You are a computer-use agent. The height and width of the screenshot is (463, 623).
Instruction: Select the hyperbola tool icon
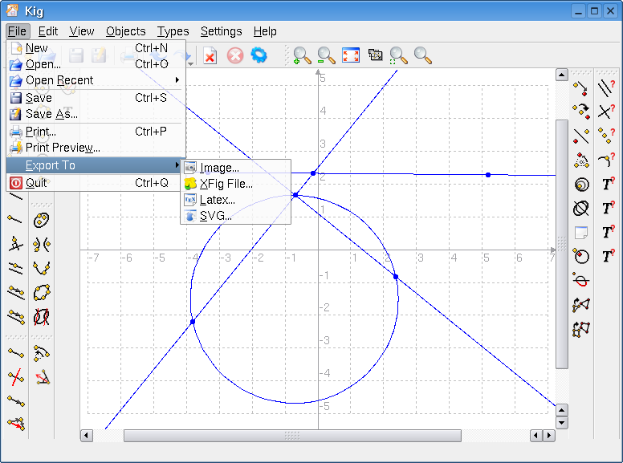pos(41,244)
